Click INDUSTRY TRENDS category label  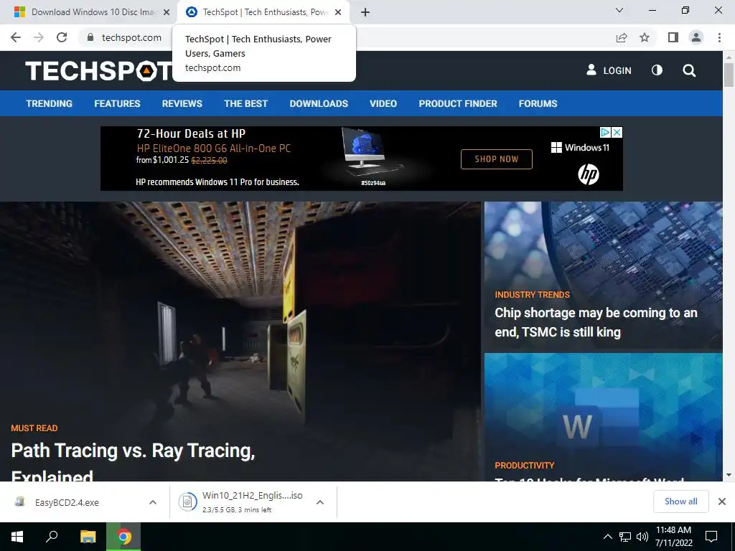click(x=532, y=295)
